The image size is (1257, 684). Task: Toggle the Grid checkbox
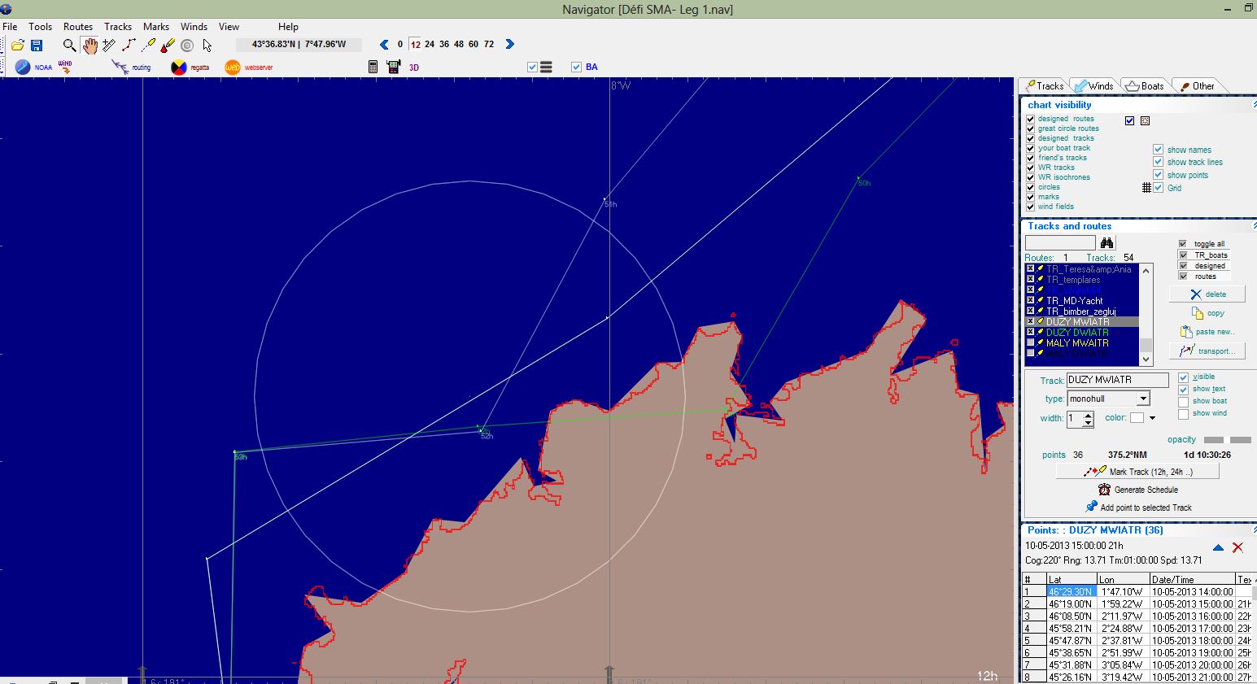1159,188
